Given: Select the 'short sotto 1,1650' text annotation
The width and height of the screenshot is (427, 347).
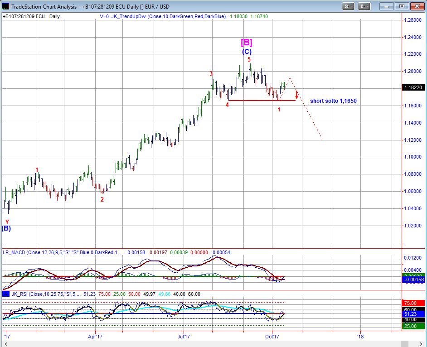Looking at the screenshot, I should 333,101.
